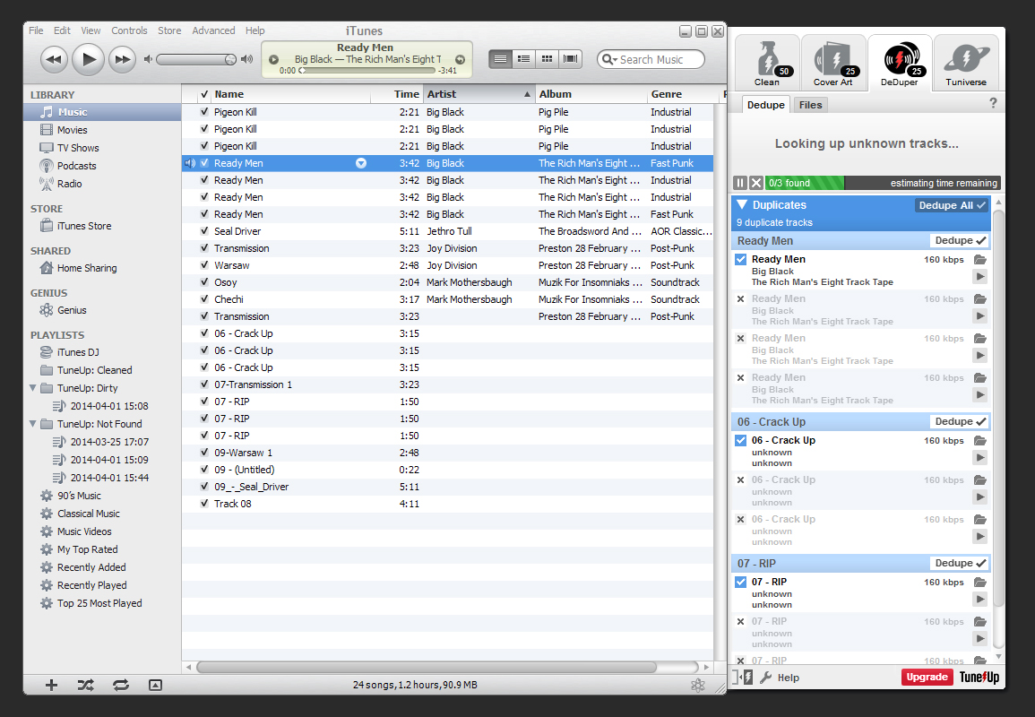Toggle the kept 06 - Crack Up checkbox
This screenshot has width=1035, height=717.
(x=740, y=441)
